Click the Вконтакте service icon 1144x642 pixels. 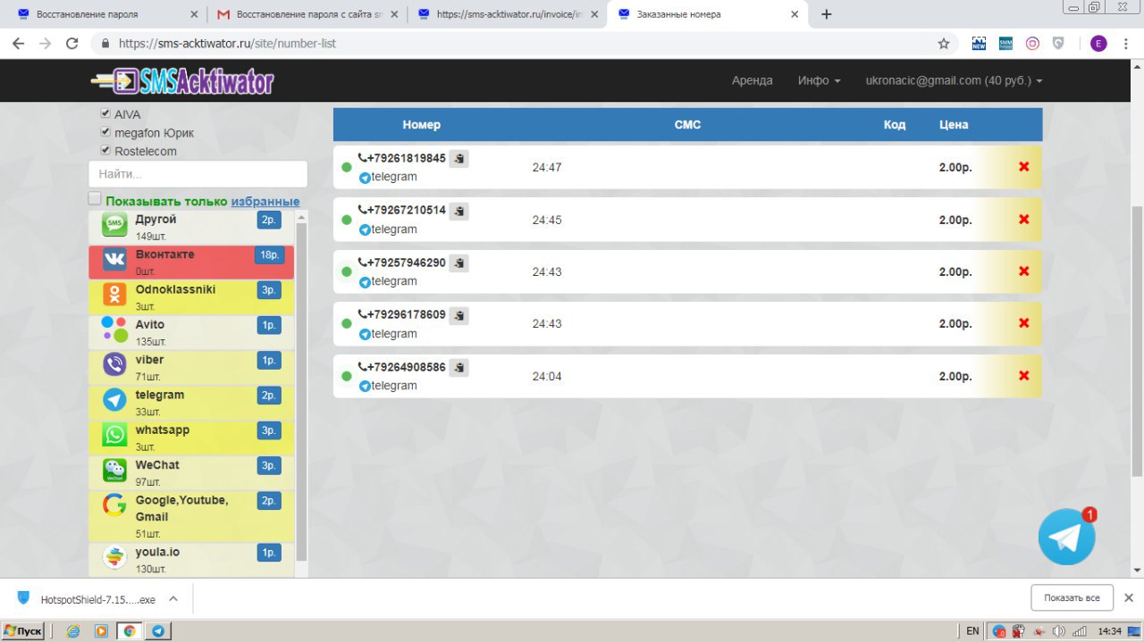114,260
